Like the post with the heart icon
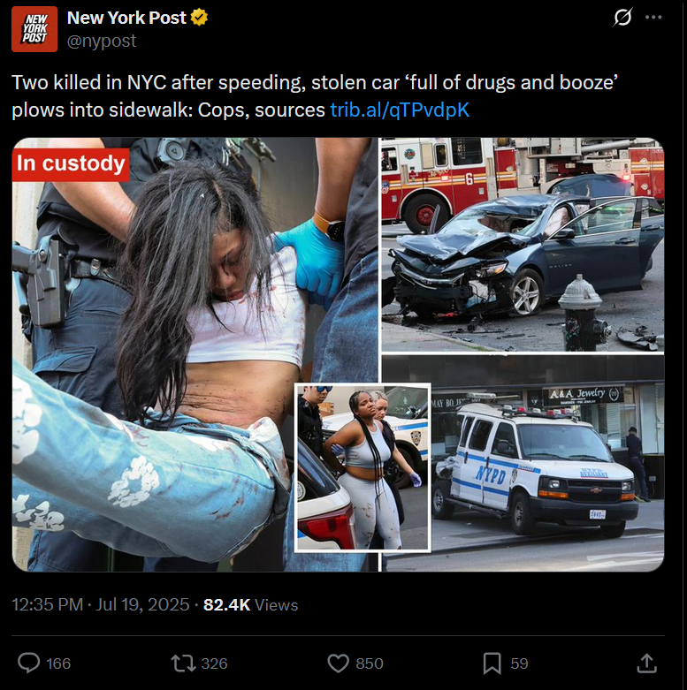687x690 pixels. [339, 663]
